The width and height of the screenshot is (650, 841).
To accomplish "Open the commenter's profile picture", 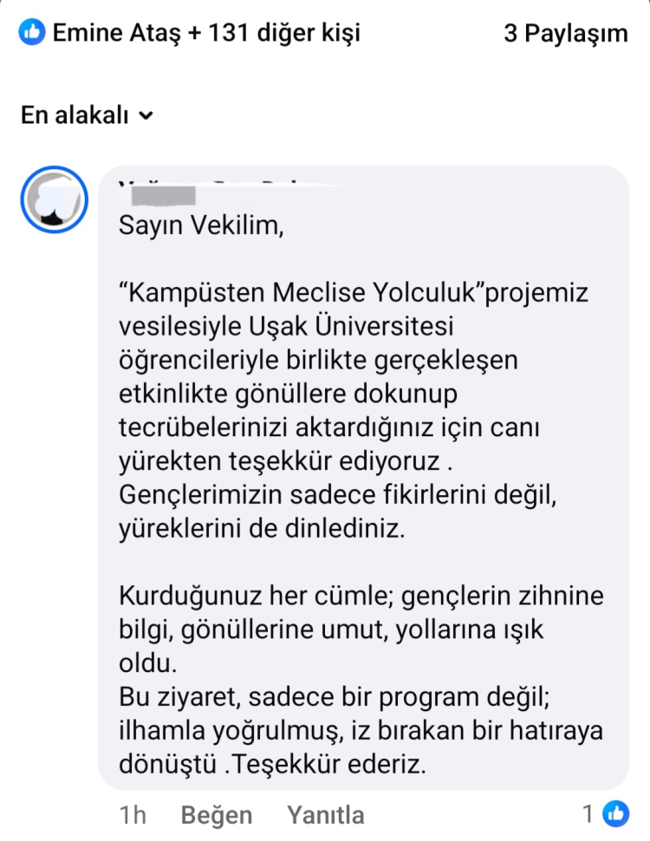I will pyautogui.click(x=54, y=200).
